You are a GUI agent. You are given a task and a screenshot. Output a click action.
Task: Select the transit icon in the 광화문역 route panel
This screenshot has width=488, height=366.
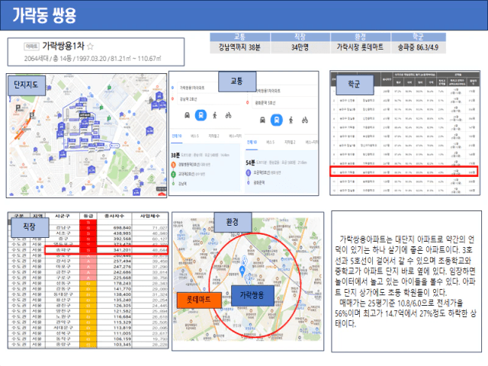click(x=277, y=120)
